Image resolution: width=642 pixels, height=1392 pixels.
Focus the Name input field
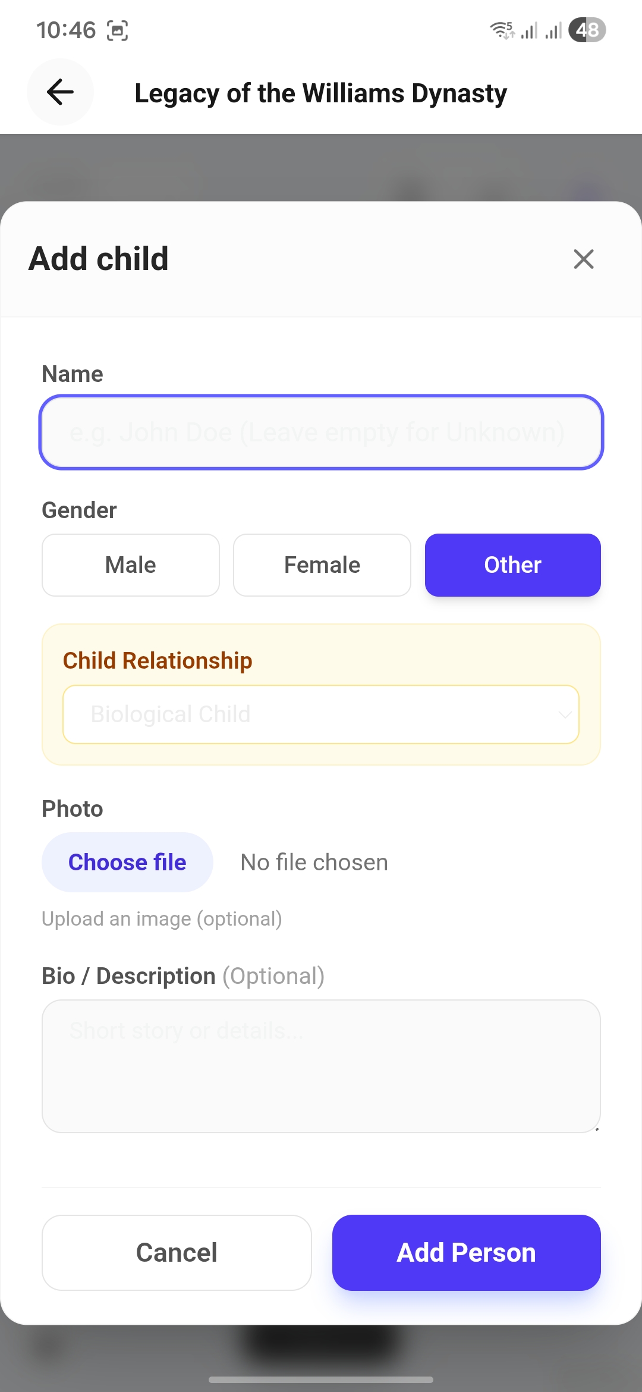pos(321,432)
